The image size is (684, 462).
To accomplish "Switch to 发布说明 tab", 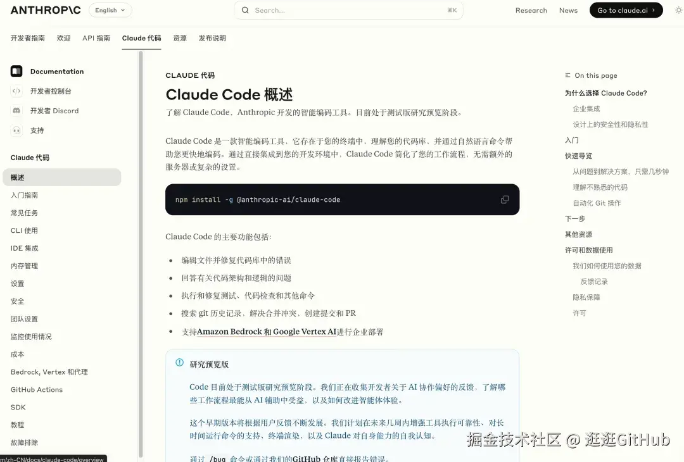I will [212, 38].
